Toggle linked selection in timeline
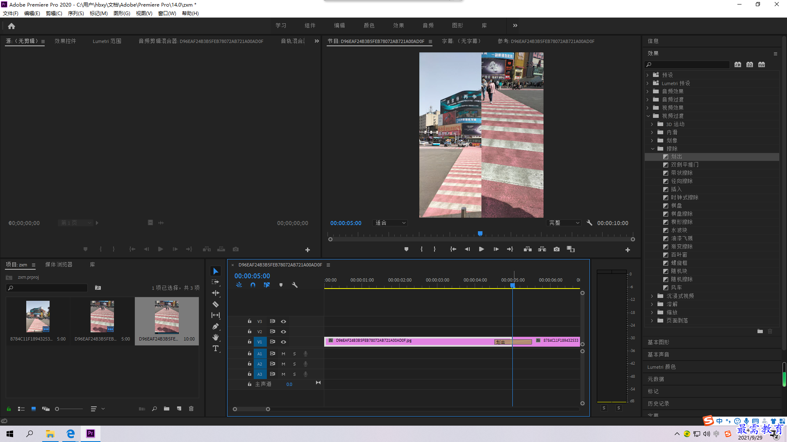Viewport: 787px width, 442px height. 267,285
